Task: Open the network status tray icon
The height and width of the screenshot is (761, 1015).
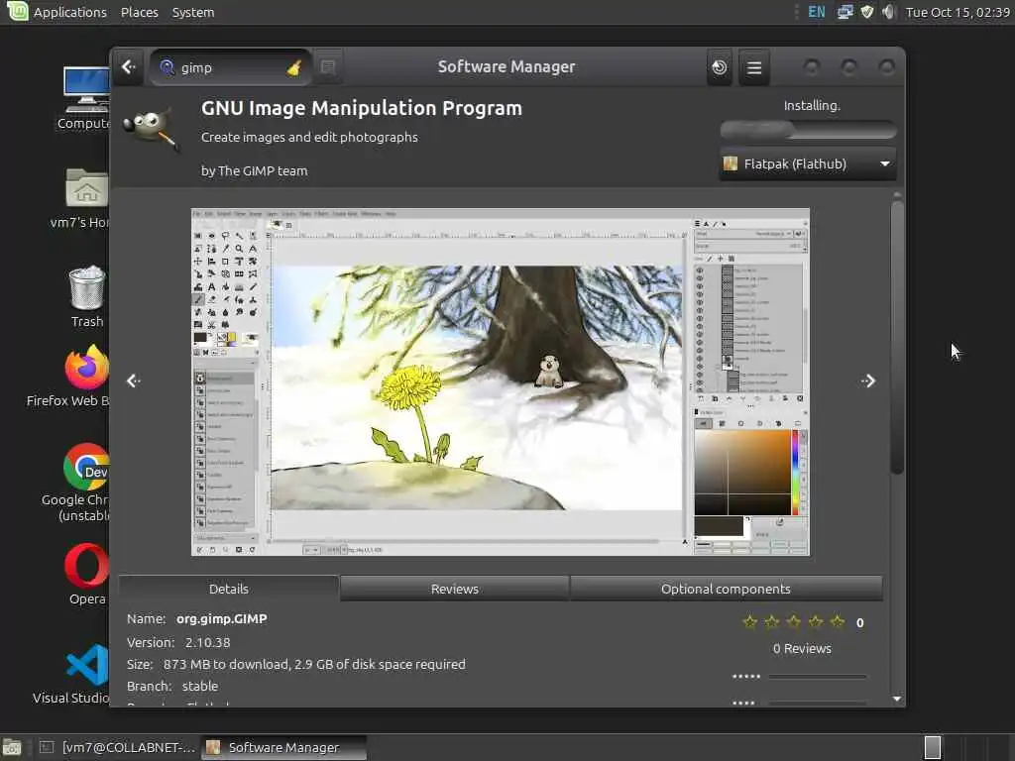Action: click(x=845, y=12)
